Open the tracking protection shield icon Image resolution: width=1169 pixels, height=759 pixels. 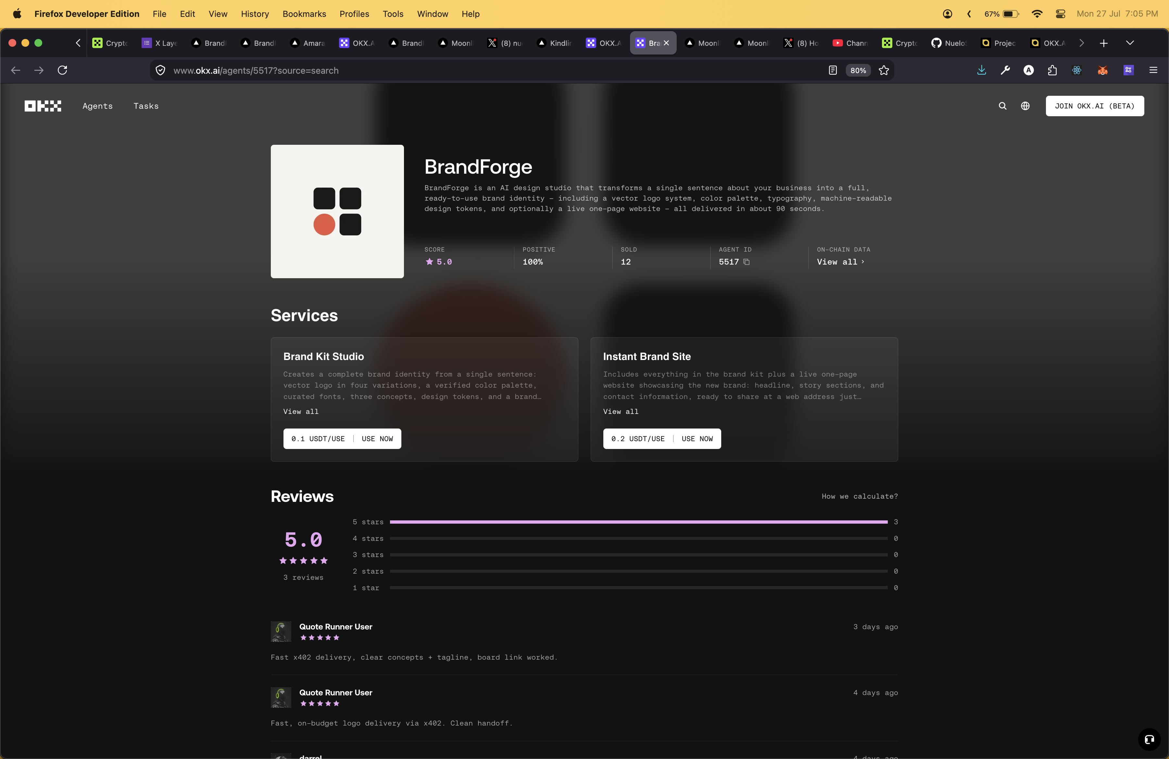160,70
